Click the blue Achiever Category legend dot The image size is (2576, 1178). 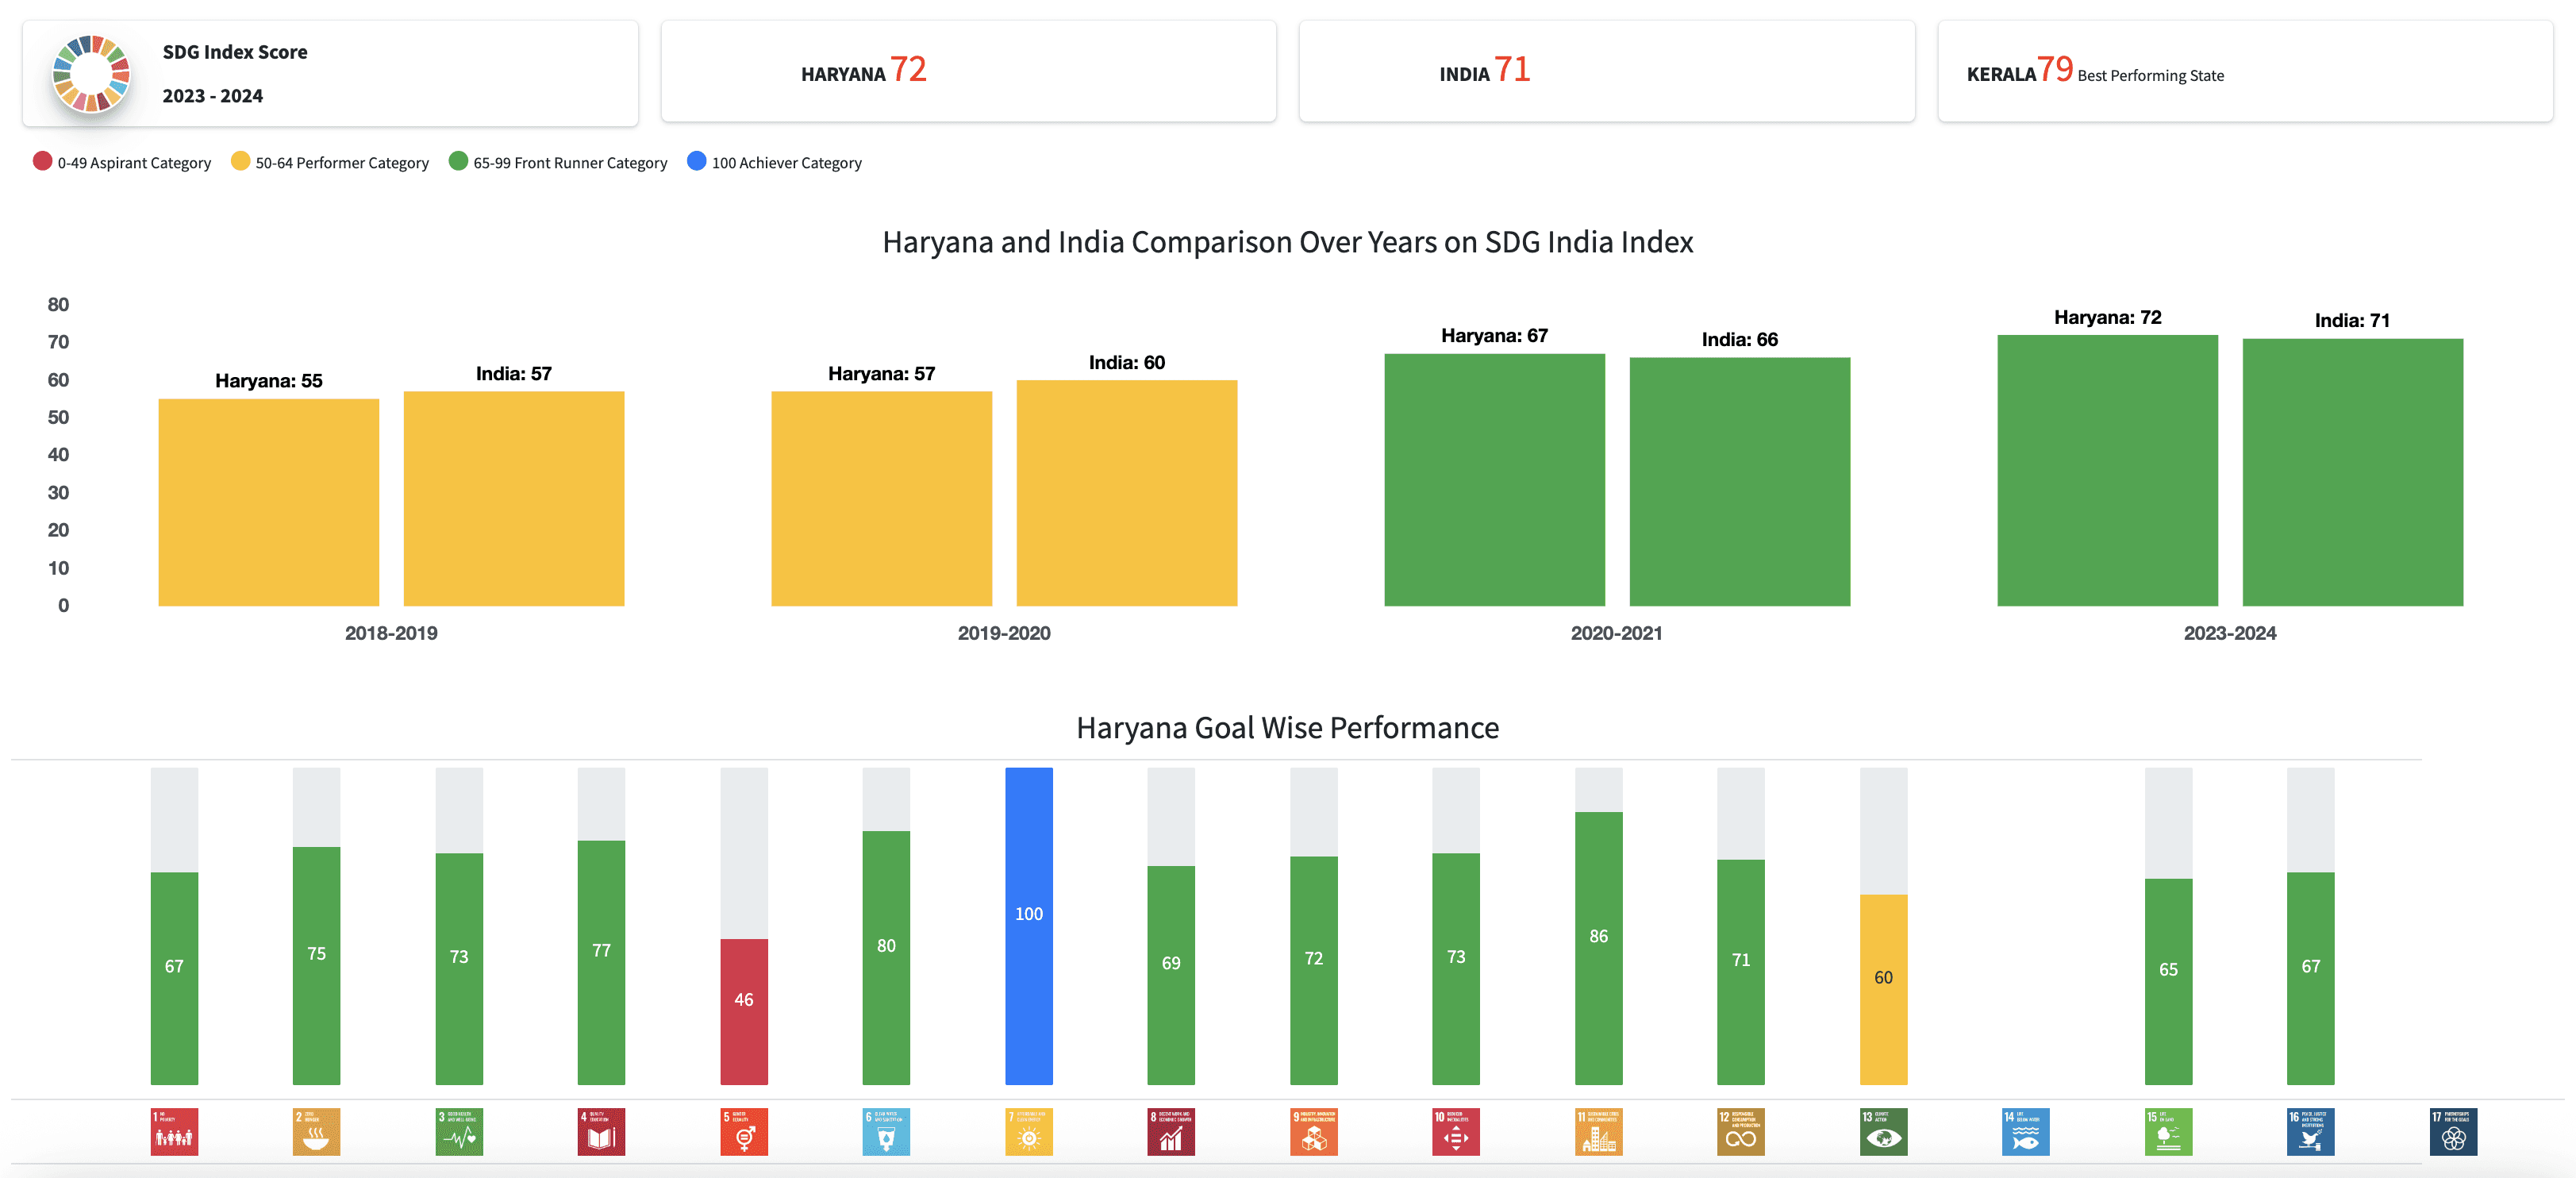[x=696, y=161]
